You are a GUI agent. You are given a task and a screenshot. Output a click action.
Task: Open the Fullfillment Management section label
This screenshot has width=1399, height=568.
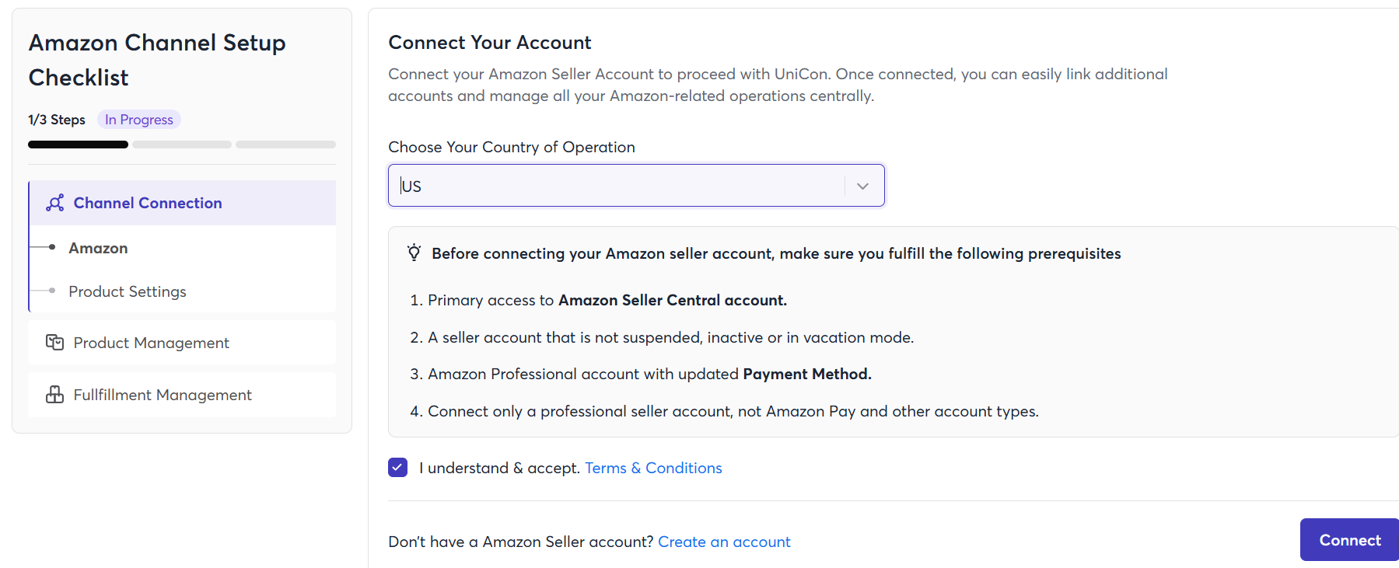point(163,395)
